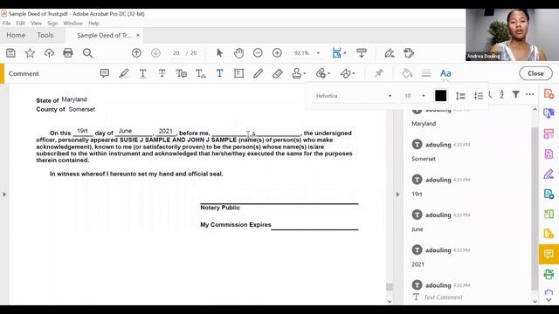Select the blue Add text comment tool
Viewport: 559px width, 314px height.
(x=219, y=73)
